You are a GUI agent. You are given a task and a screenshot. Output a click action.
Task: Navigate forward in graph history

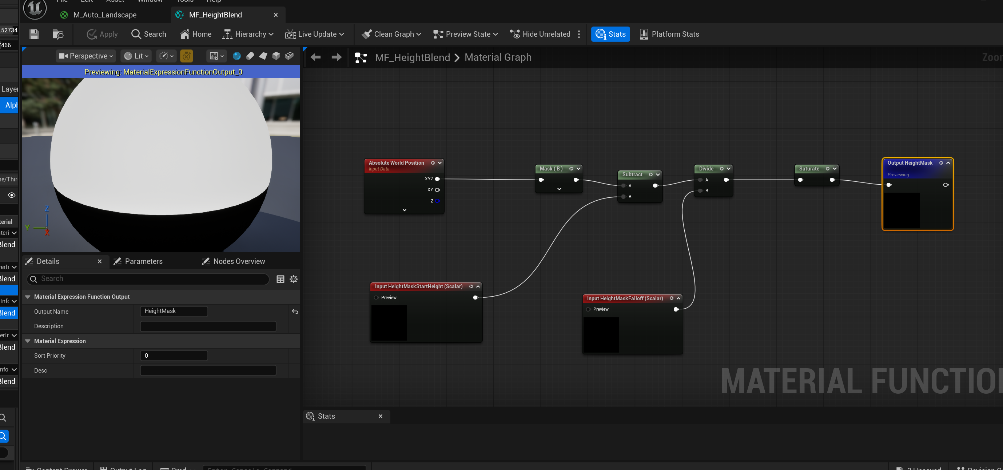tap(337, 57)
